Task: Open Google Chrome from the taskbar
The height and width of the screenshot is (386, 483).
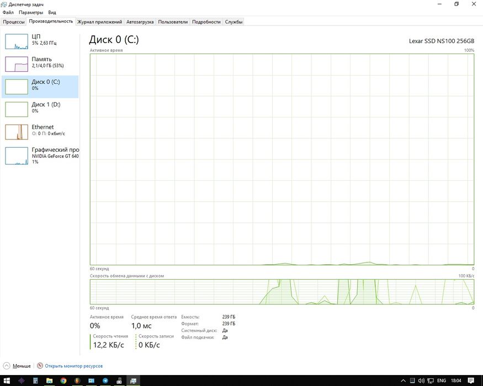Action: click(63, 380)
